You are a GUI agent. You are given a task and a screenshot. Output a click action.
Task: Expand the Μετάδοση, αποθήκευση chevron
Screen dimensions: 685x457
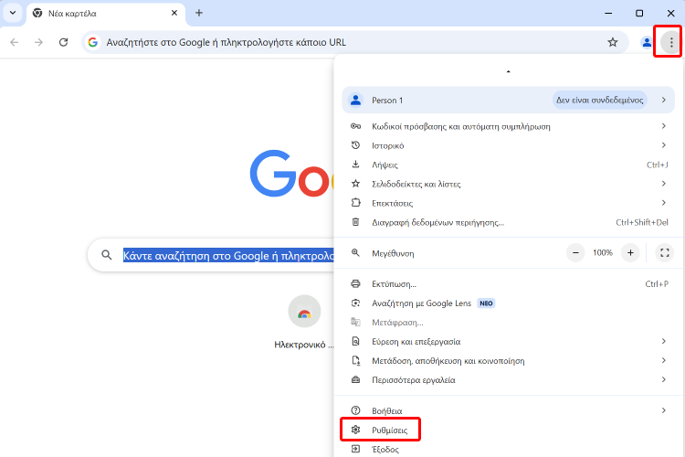(x=664, y=360)
